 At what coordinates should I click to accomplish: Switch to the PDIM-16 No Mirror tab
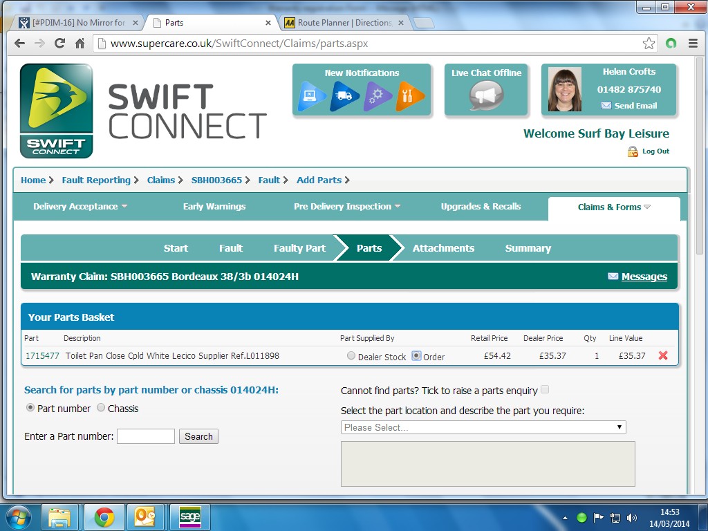77,23
